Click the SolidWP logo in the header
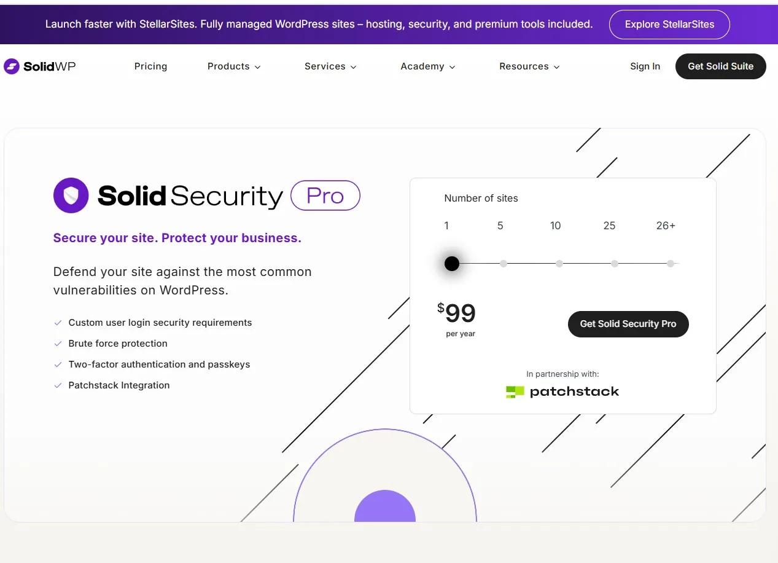The image size is (778, 563). click(x=39, y=66)
